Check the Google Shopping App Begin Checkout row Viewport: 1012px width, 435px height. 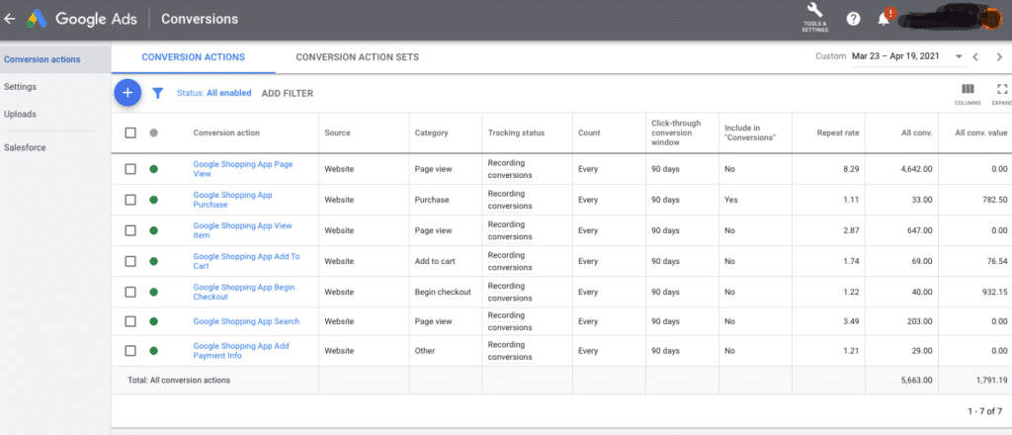pos(130,292)
